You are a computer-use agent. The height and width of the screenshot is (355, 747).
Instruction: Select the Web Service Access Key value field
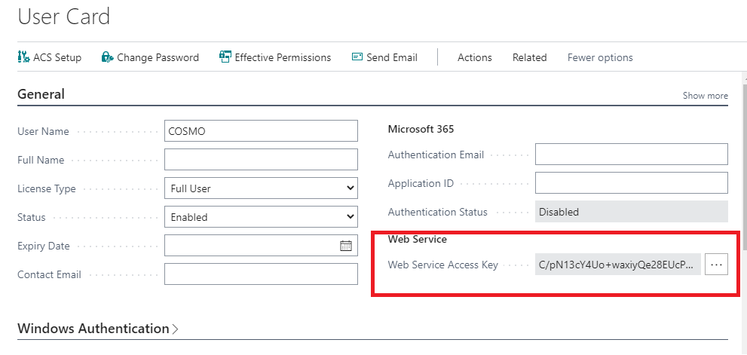point(617,265)
